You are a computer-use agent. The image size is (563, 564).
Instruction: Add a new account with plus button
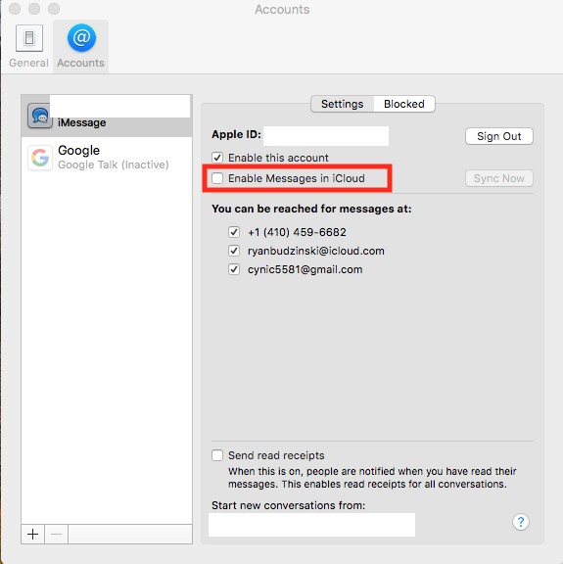point(32,535)
